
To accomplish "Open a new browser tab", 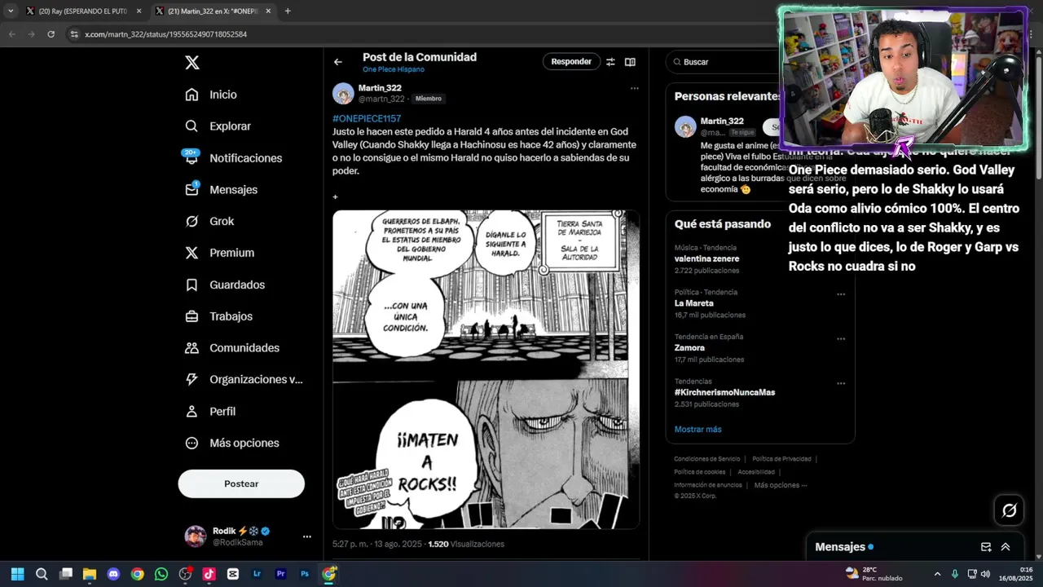I will coord(288,11).
